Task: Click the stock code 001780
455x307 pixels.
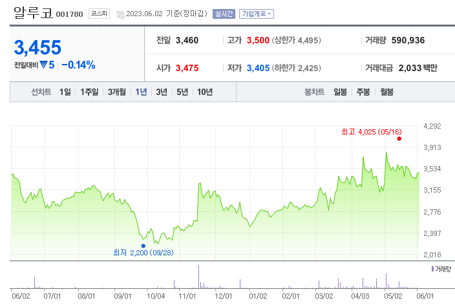Action: [69, 14]
